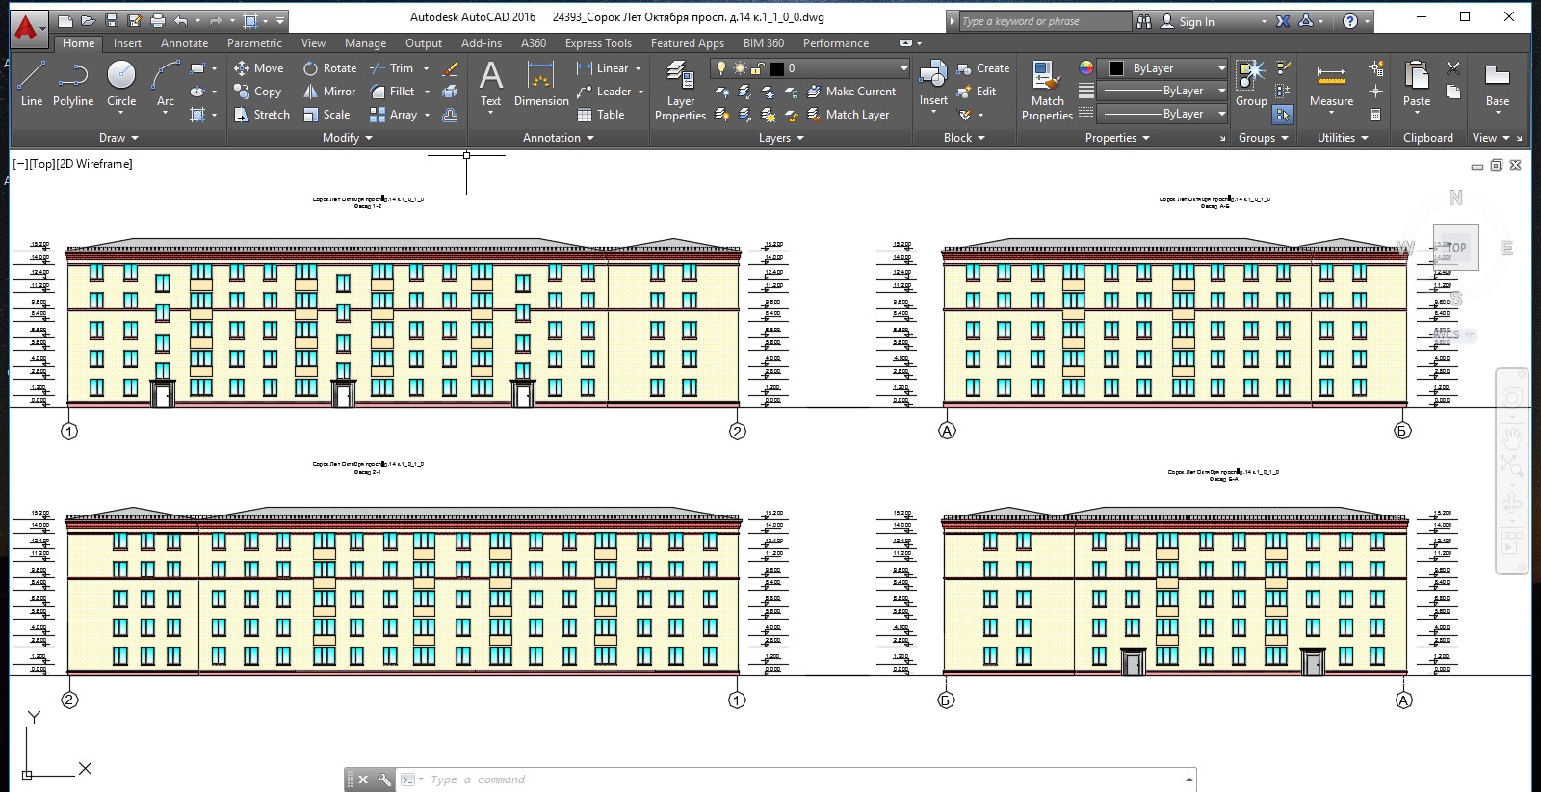Expand the Draw panel arrow

[x=118, y=138]
